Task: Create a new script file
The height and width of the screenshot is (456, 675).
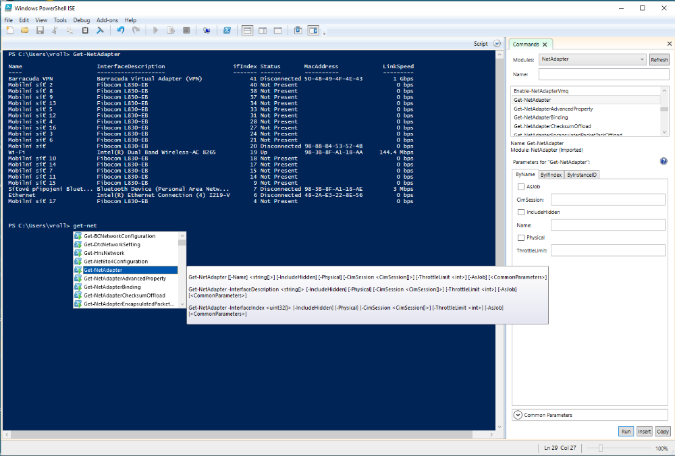Action: click(9, 30)
